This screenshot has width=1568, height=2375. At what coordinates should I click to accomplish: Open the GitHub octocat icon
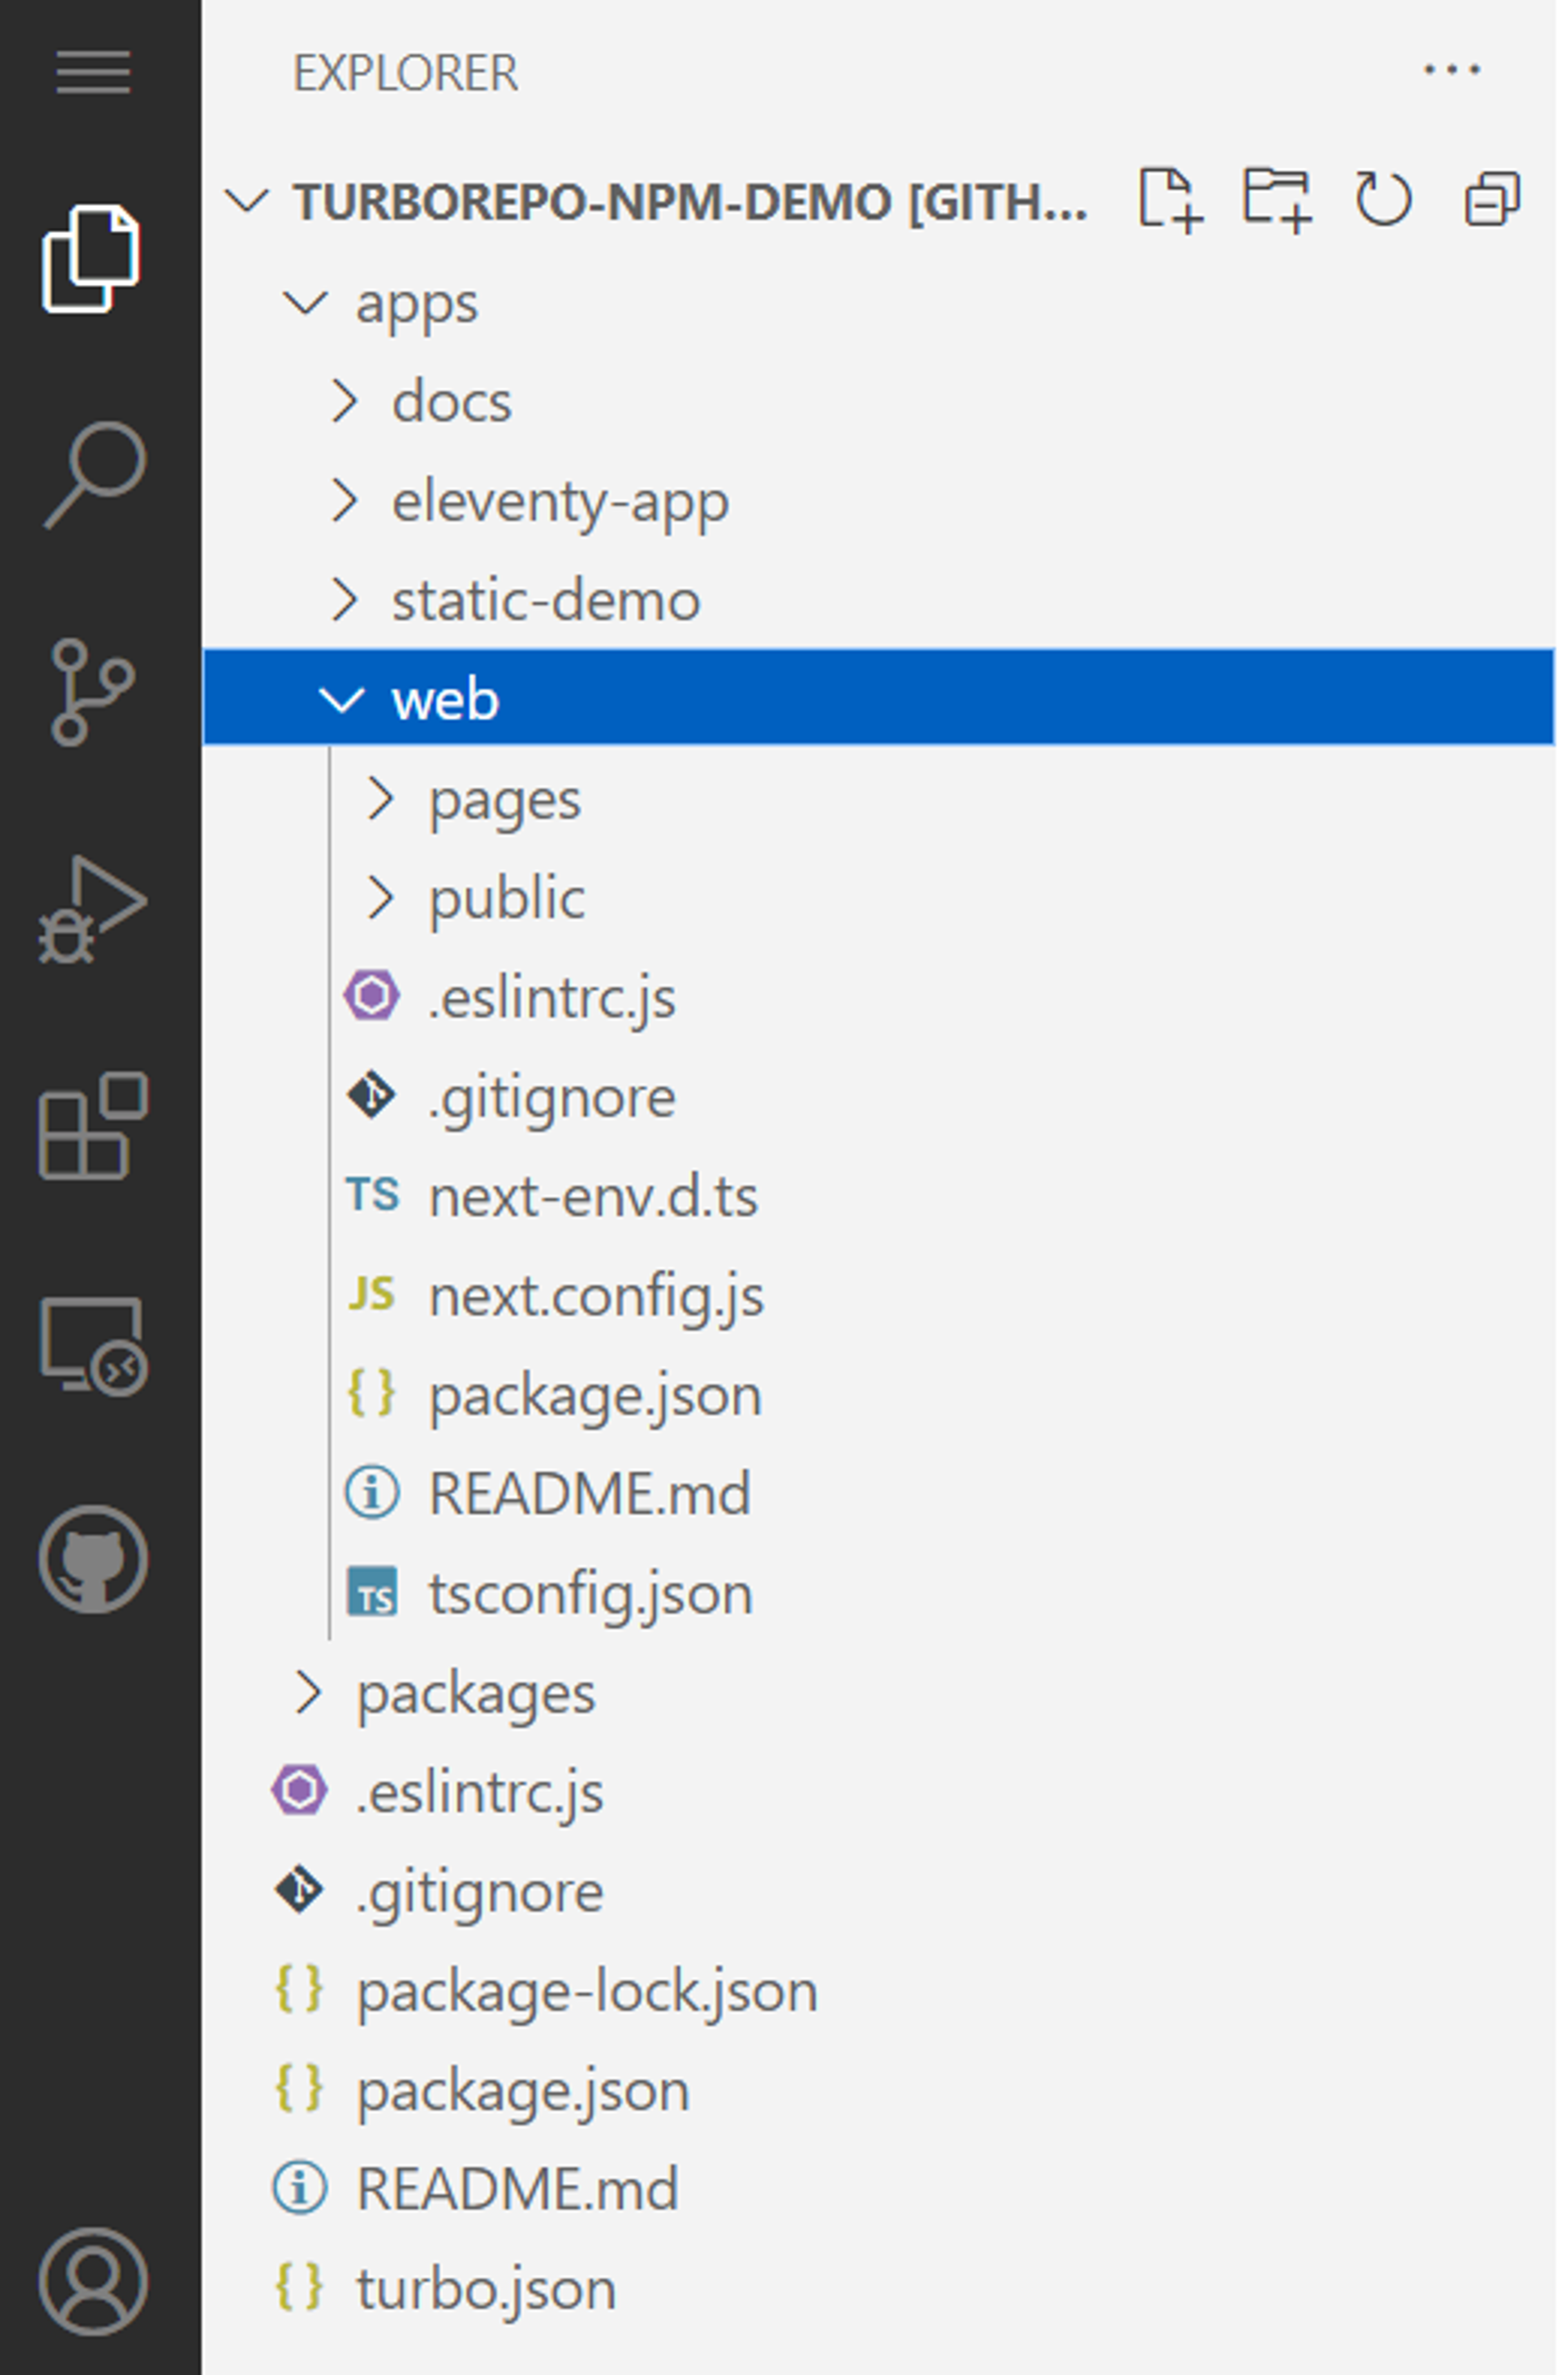point(93,1559)
